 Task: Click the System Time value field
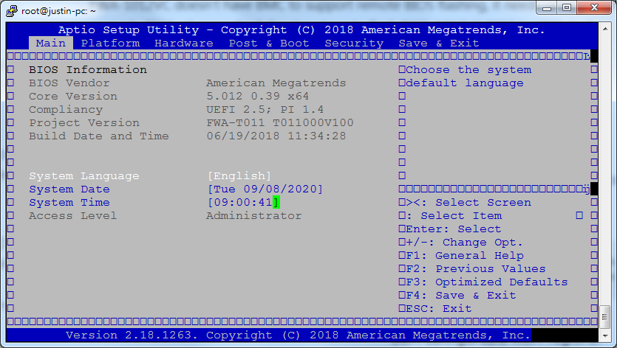(242, 203)
